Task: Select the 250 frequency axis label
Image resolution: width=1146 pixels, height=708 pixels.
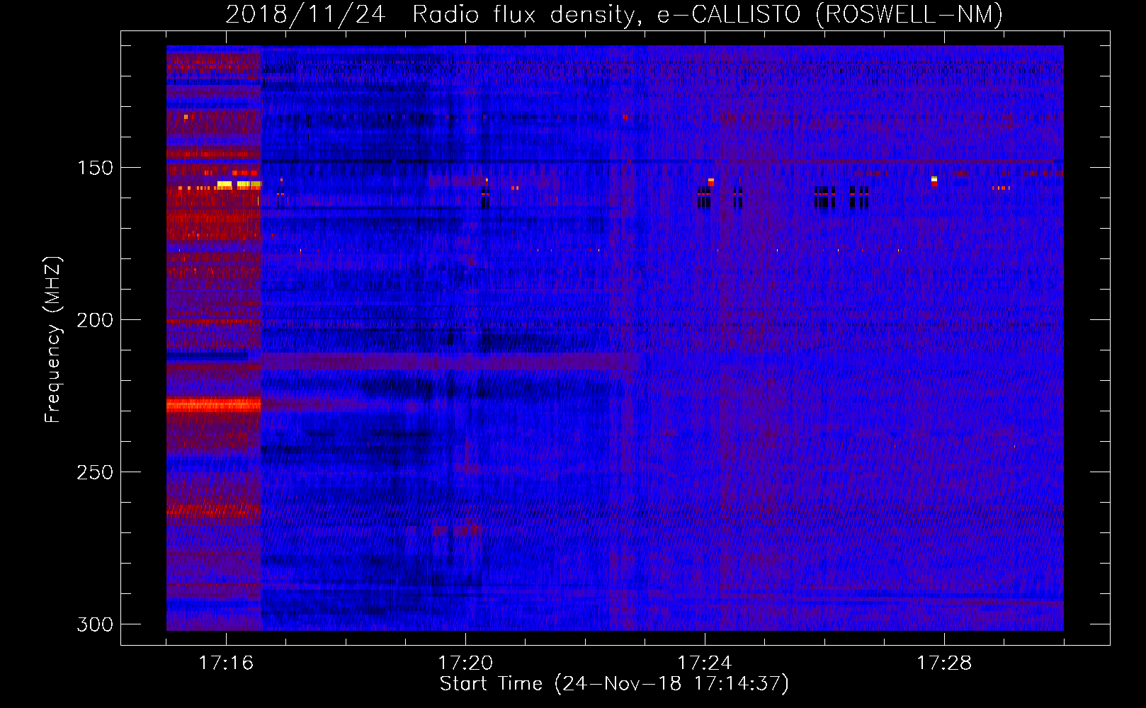Action: click(x=95, y=472)
